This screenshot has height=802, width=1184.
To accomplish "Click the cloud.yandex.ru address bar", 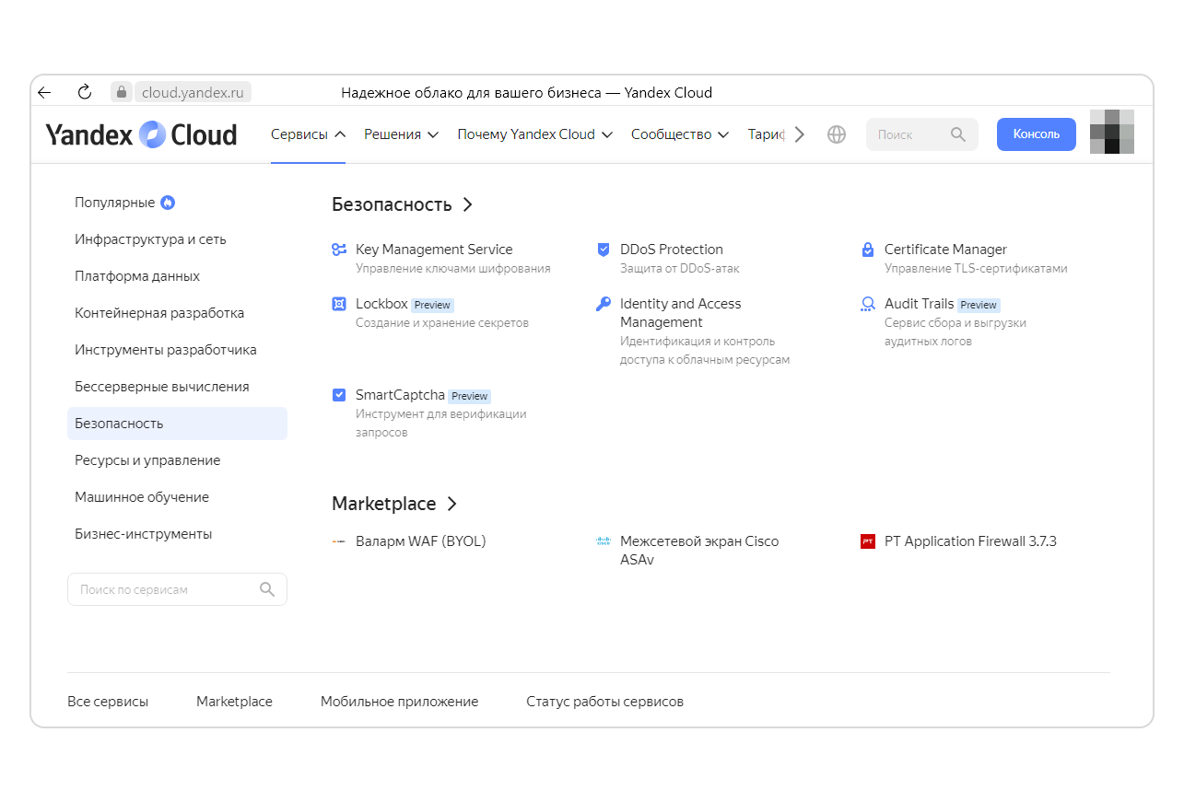I will point(193,92).
